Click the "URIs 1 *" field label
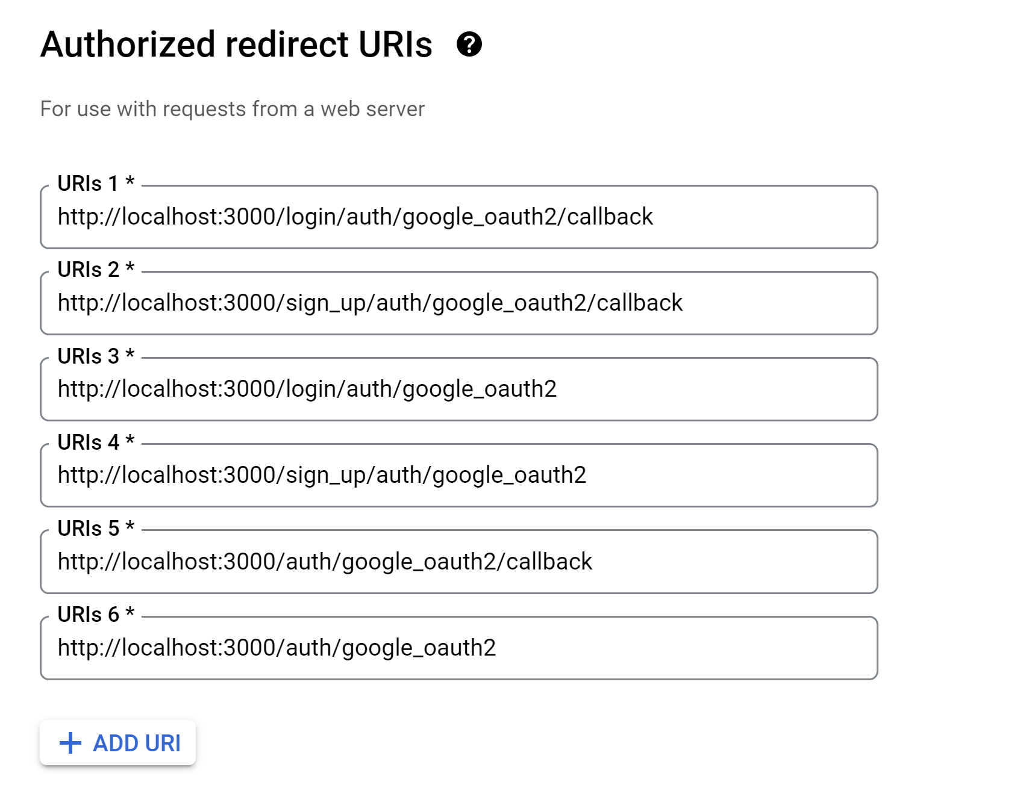 (x=96, y=183)
